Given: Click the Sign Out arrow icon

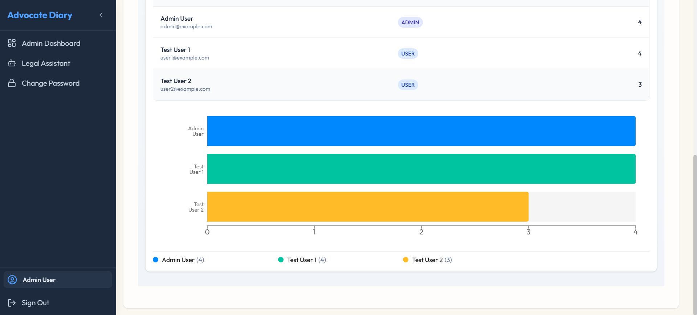Looking at the screenshot, I should click(12, 303).
